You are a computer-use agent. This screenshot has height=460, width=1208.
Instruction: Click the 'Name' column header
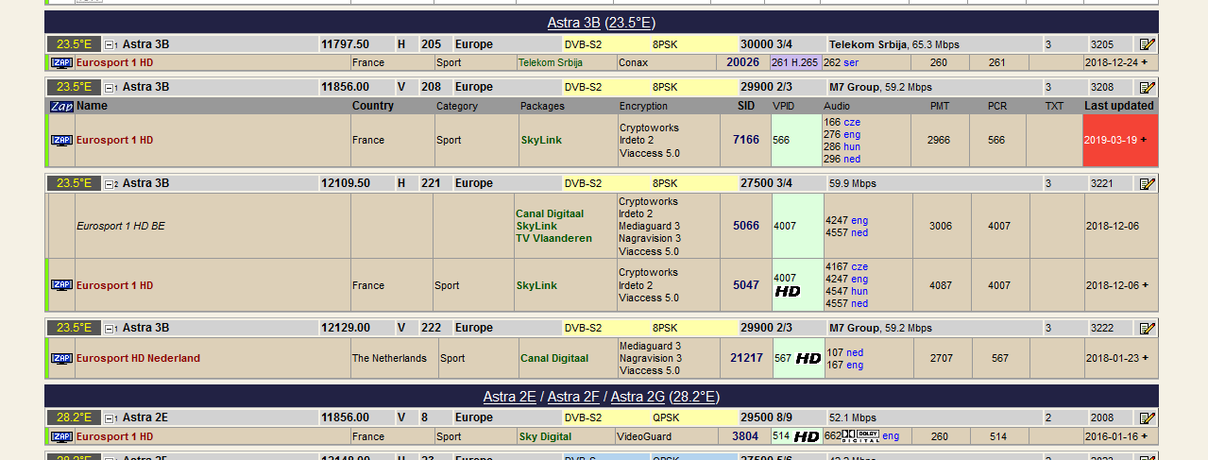(x=92, y=106)
